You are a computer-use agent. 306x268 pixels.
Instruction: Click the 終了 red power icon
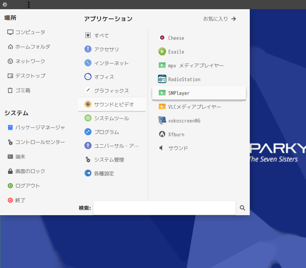point(10,200)
